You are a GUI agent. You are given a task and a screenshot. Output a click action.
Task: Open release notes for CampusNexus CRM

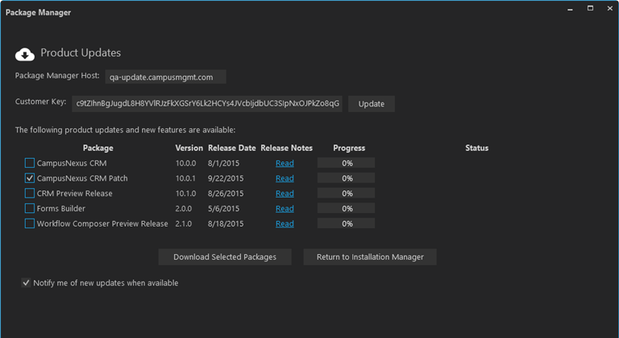(285, 163)
